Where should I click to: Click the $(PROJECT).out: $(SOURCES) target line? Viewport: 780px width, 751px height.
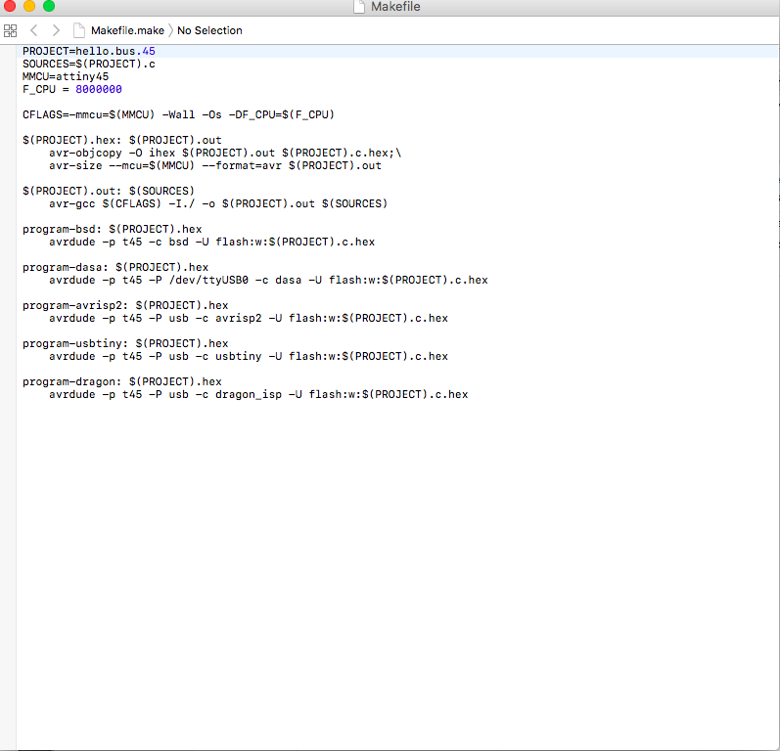tap(109, 192)
